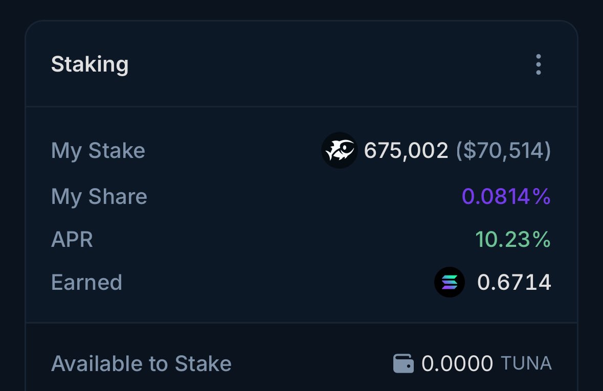
Task: Click the APR label
Action: click(x=72, y=240)
